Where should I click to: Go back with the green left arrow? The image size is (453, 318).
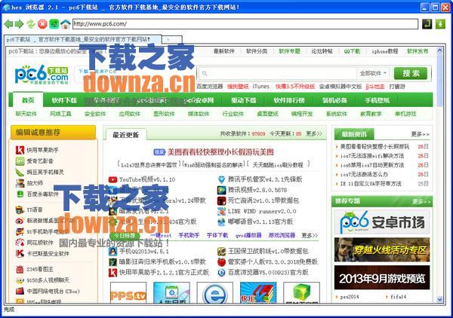click(x=8, y=24)
